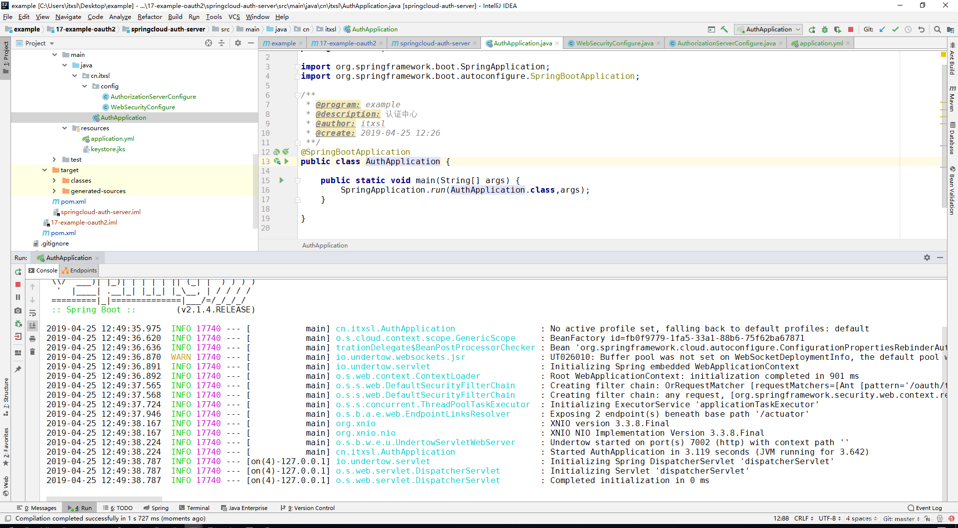The width and height of the screenshot is (958, 528).
Task: Dump threads using the camera icon
Action: tap(18, 310)
